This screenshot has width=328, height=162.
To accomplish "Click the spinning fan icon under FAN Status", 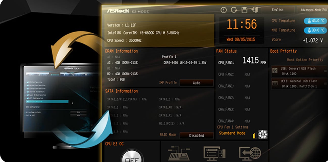I will tap(263, 134).
